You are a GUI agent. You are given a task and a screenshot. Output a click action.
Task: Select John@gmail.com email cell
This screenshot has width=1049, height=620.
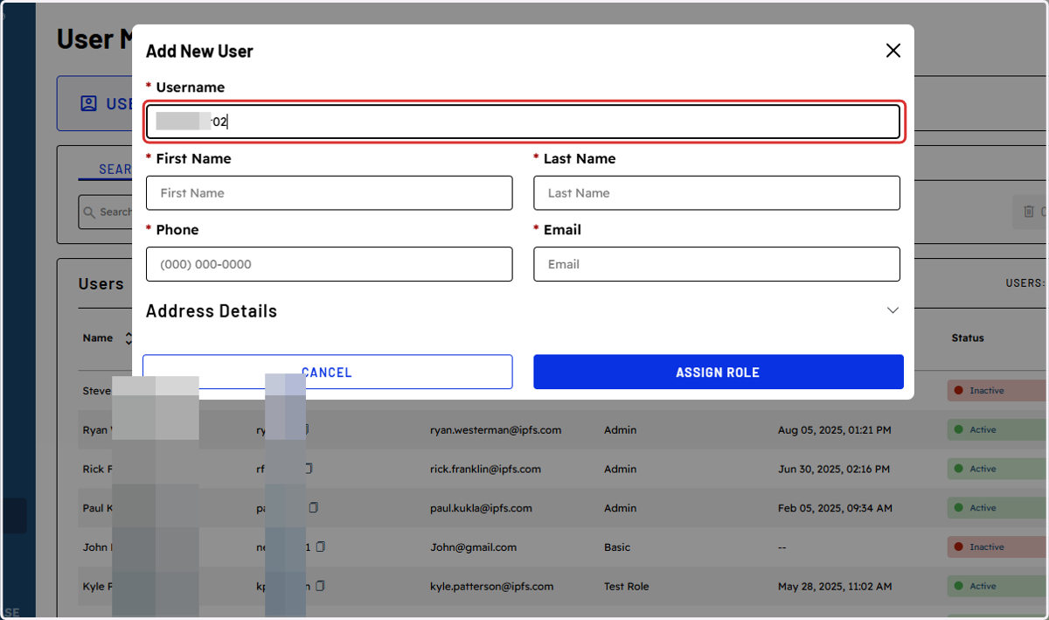tap(473, 547)
